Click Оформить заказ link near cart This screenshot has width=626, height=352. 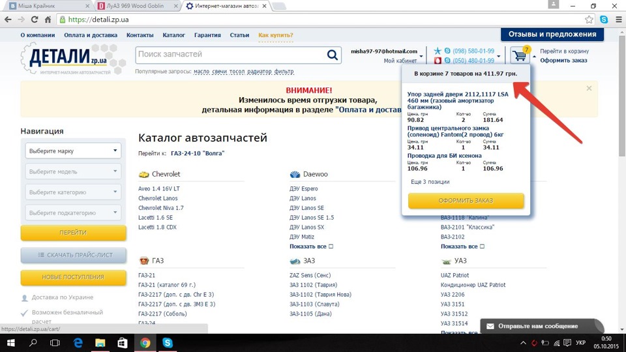(x=563, y=61)
